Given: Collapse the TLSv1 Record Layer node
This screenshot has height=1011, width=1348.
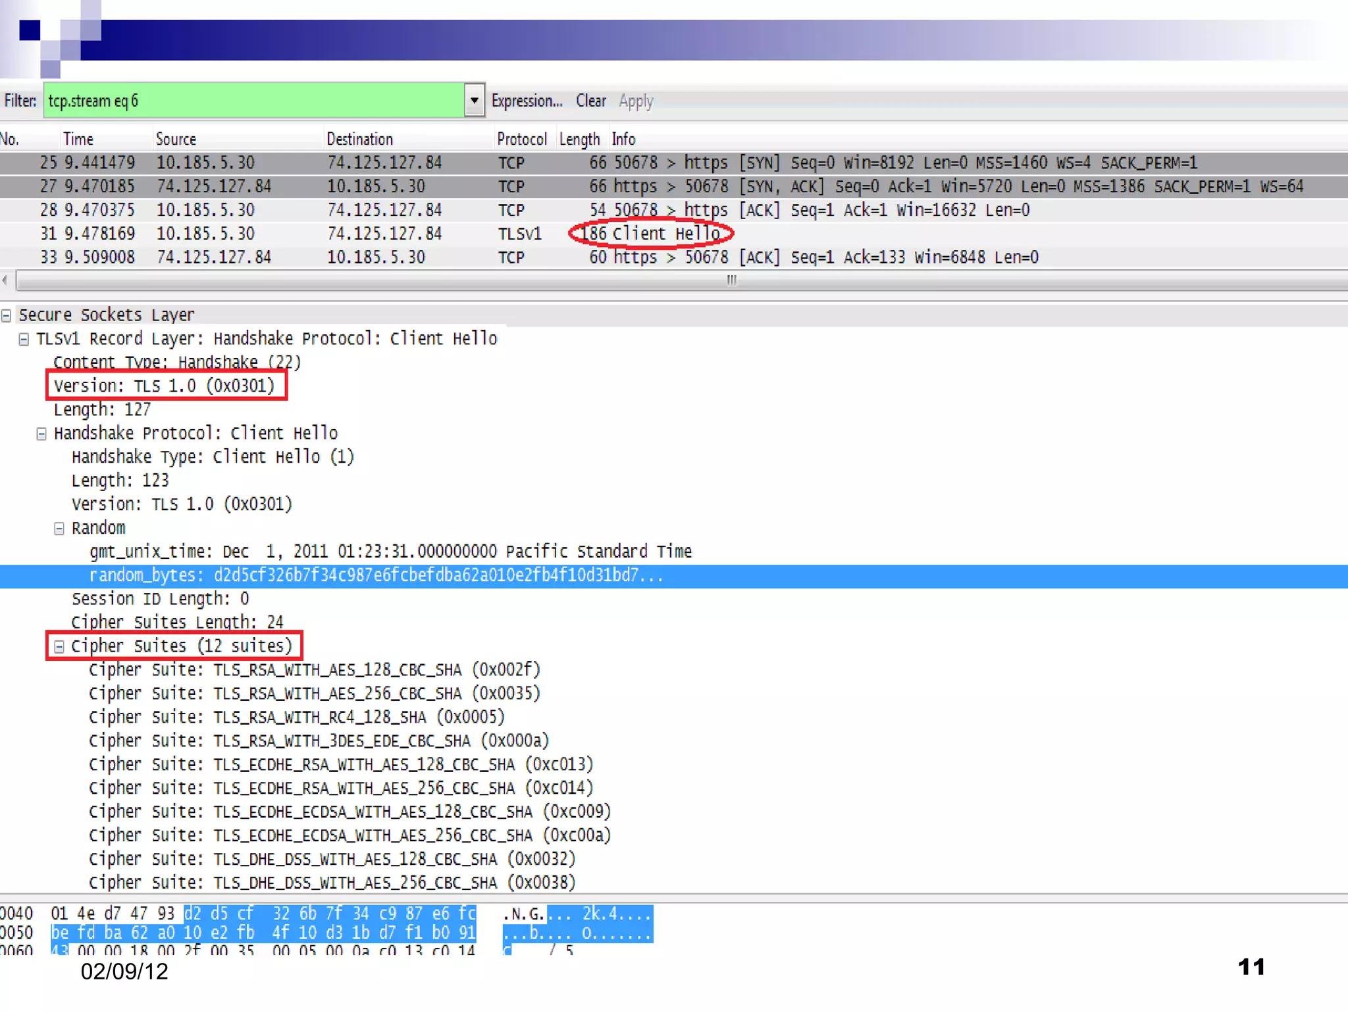Looking at the screenshot, I should [24, 340].
